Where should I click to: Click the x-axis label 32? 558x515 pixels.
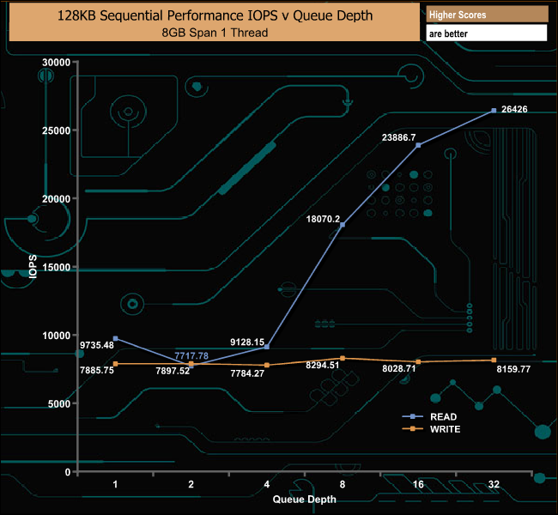tap(494, 484)
